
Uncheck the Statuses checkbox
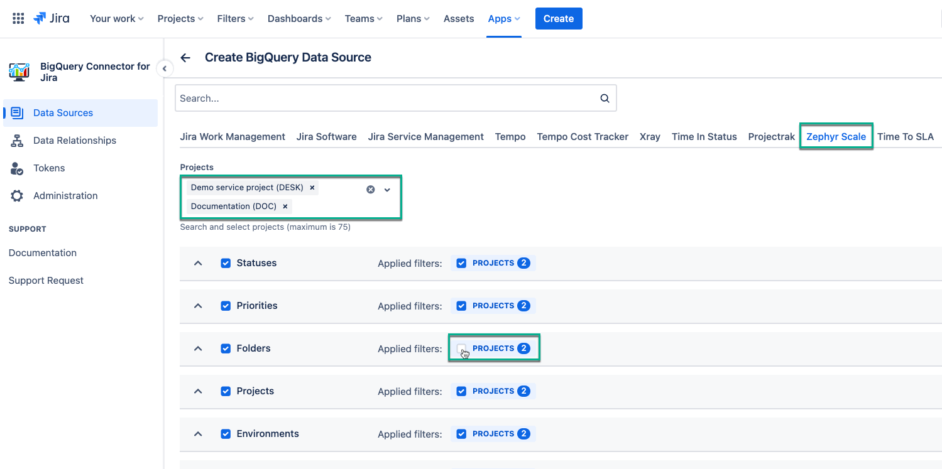coord(226,263)
